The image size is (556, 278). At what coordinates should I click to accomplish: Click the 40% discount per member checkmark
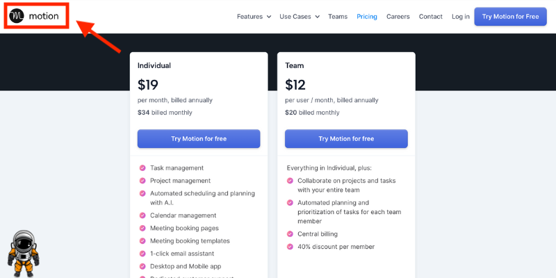click(290, 247)
